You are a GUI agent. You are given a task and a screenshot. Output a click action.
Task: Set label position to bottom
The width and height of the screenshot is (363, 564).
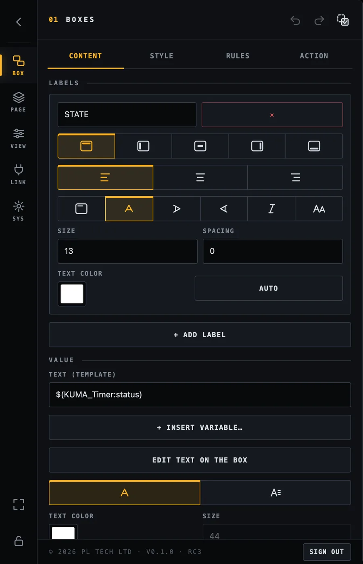pos(314,146)
